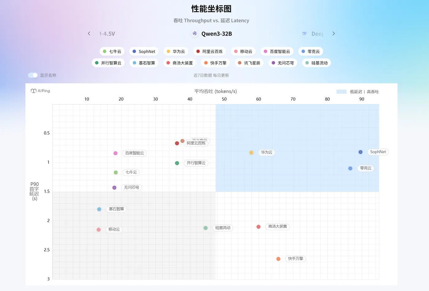The height and width of the screenshot is (291, 429).
Task: Click the 百度智能云 label in the chart
Action: point(135,153)
